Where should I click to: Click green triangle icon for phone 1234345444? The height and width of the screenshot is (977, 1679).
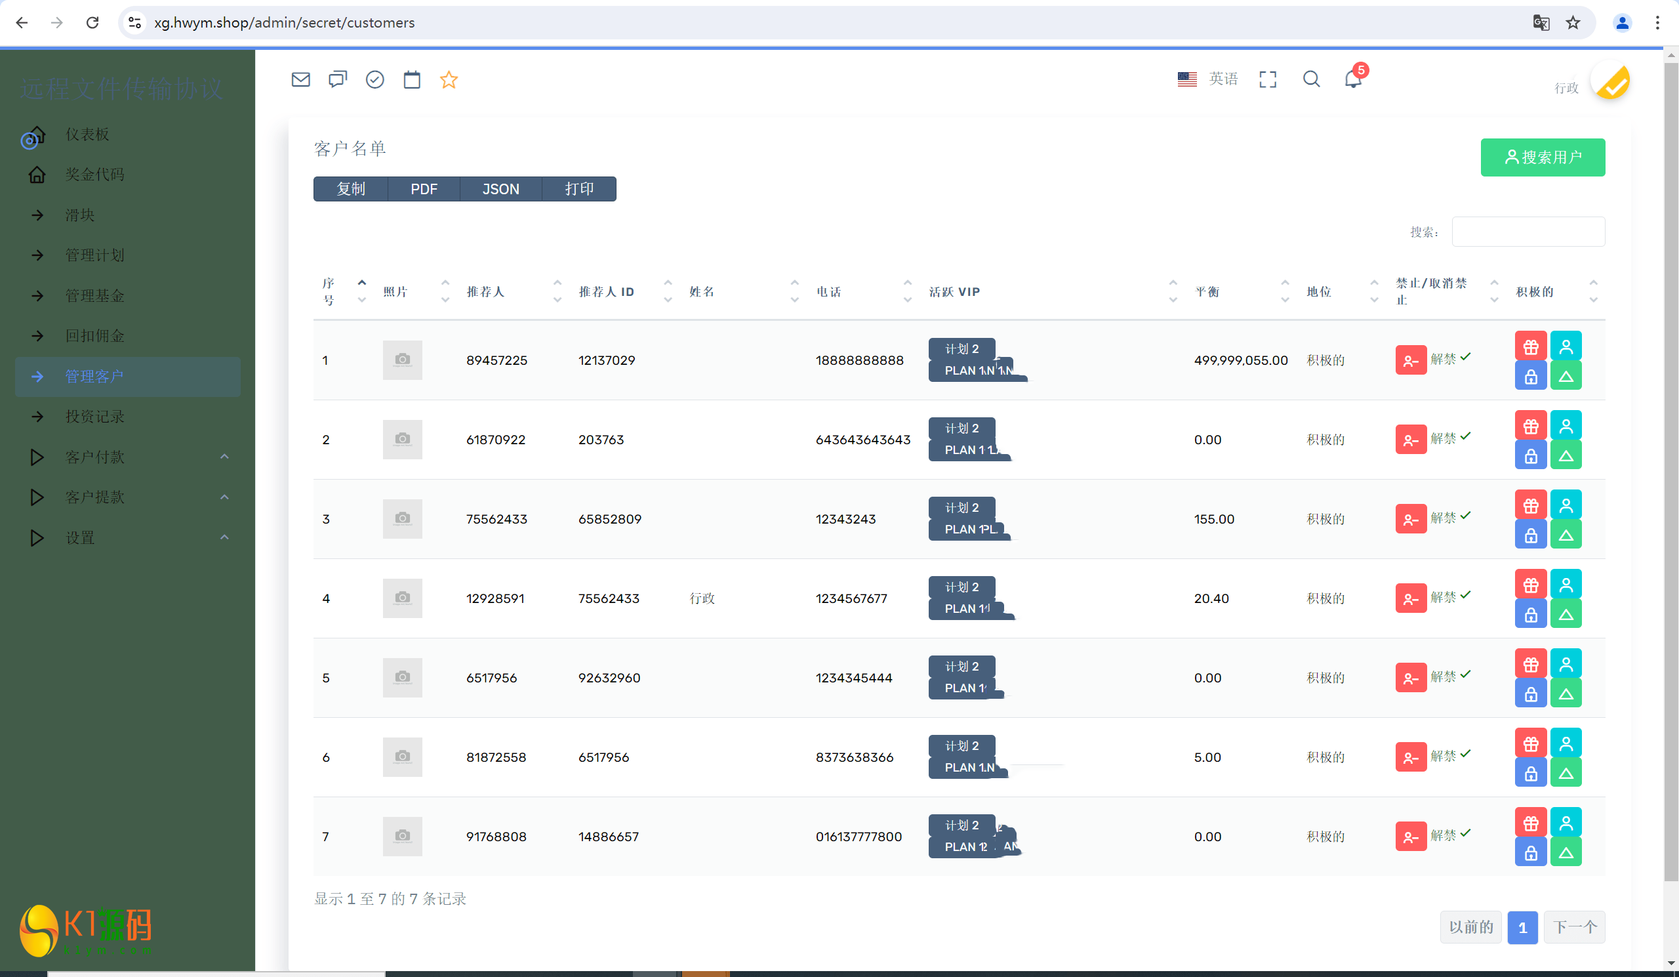(1566, 694)
